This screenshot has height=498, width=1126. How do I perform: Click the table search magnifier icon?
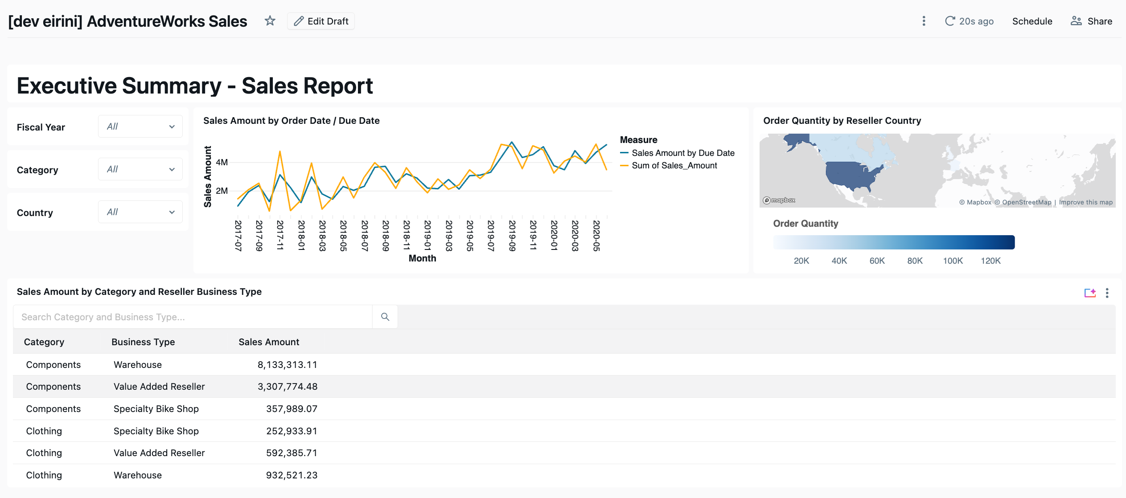[x=385, y=317]
